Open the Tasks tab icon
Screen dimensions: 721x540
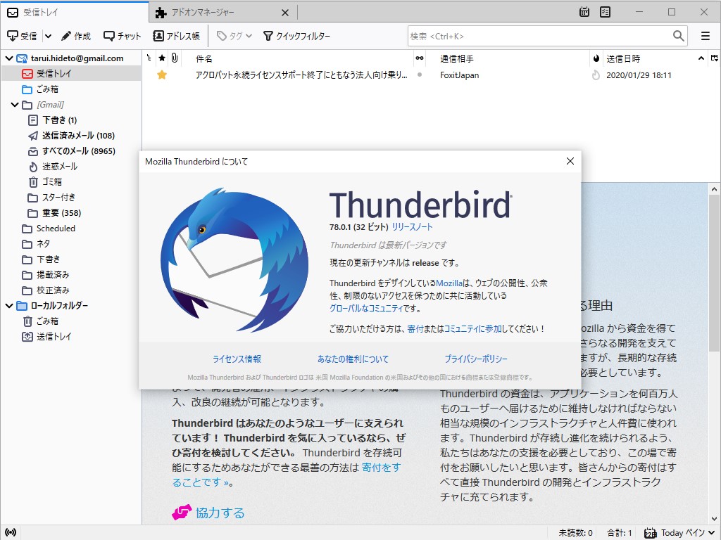[x=605, y=12]
